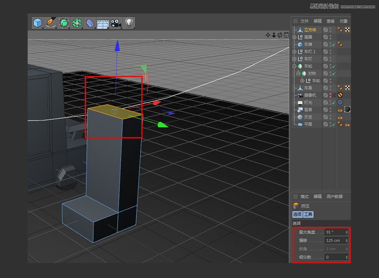Open the 文件 menu in object manager
The width and height of the screenshot is (379, 278).
pyautogui.click(x=304, y=21)
